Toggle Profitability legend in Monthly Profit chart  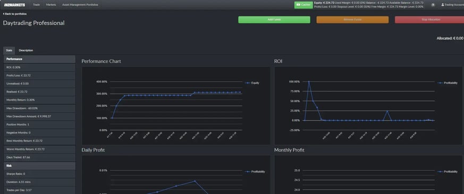point(448,172)
